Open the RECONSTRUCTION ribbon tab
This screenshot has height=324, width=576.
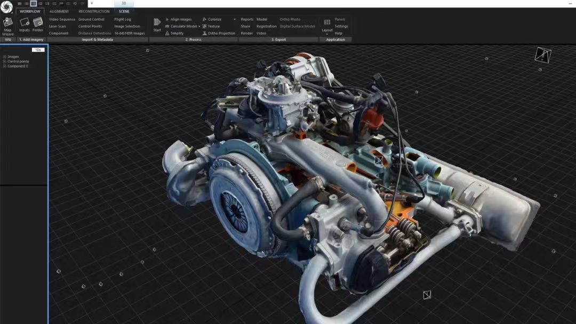(x=94, y=11)
